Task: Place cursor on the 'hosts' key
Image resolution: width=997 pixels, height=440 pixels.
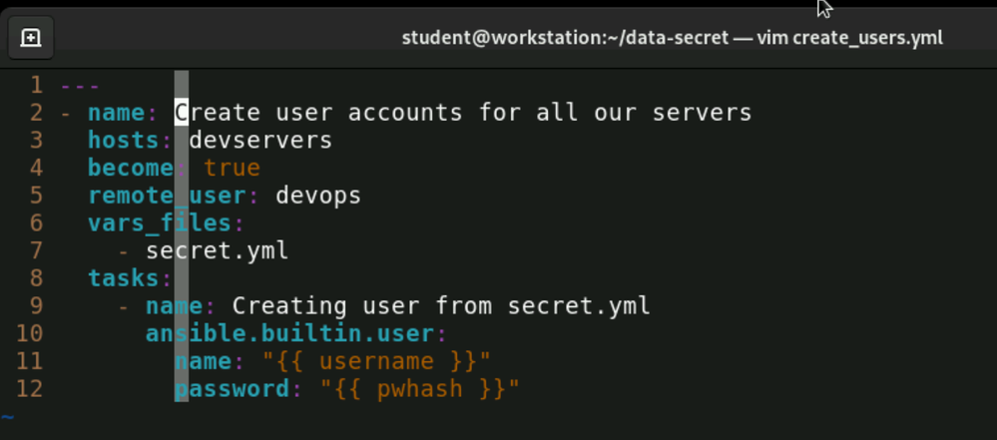Action: [124, 140]
